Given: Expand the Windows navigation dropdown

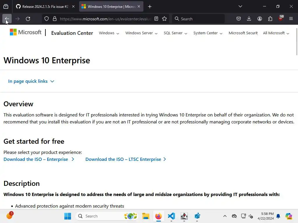Looking at the screenshot, I should 109,33.
